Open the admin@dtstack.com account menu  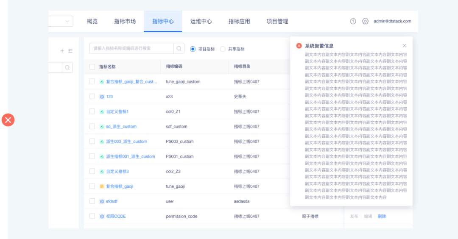[392, 21]
